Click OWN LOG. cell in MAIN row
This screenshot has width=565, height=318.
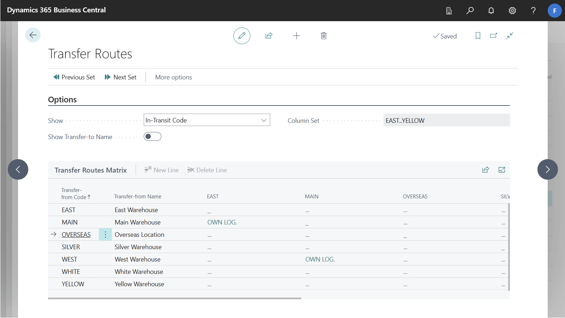(222, 222)
